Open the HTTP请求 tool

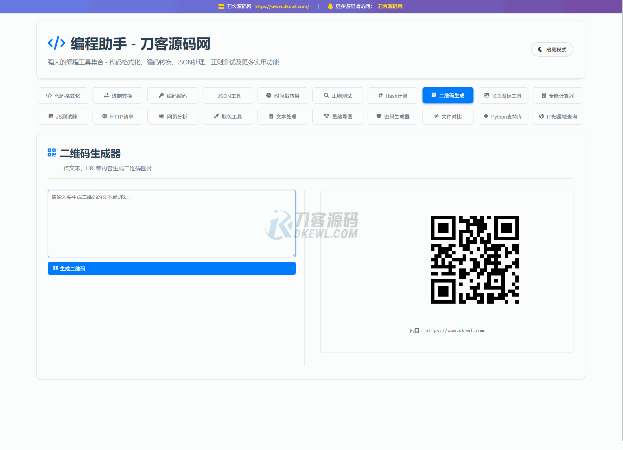[118, 116]
